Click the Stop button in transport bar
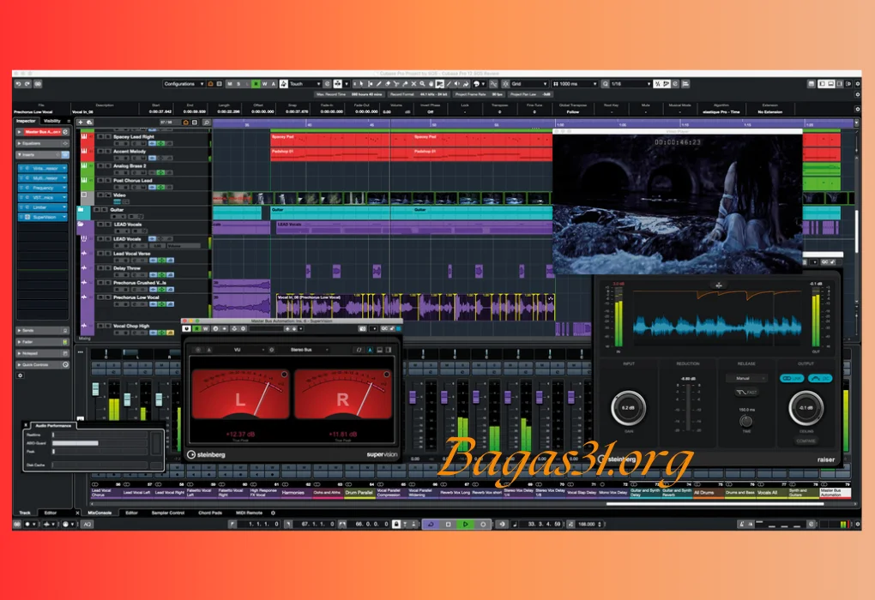Image resolution: width=875 pixels, height=600 pixels. click(448, 525)
